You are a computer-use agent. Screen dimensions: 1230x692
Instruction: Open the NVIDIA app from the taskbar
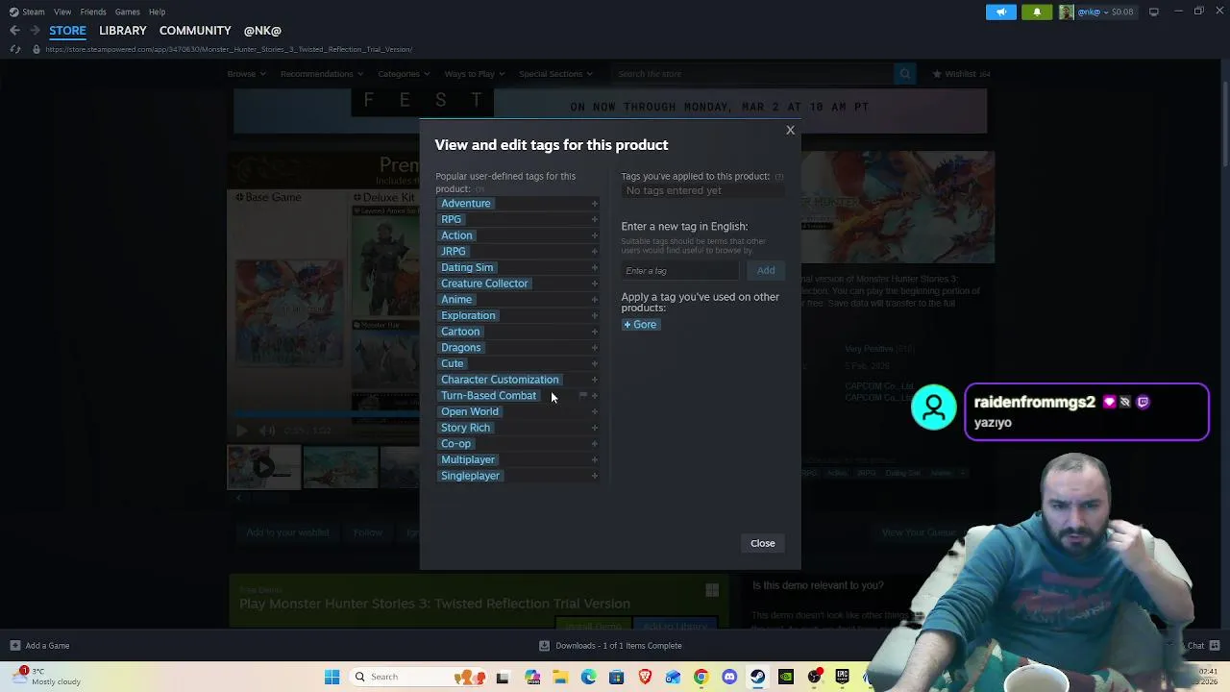click(x=786, y=677)
